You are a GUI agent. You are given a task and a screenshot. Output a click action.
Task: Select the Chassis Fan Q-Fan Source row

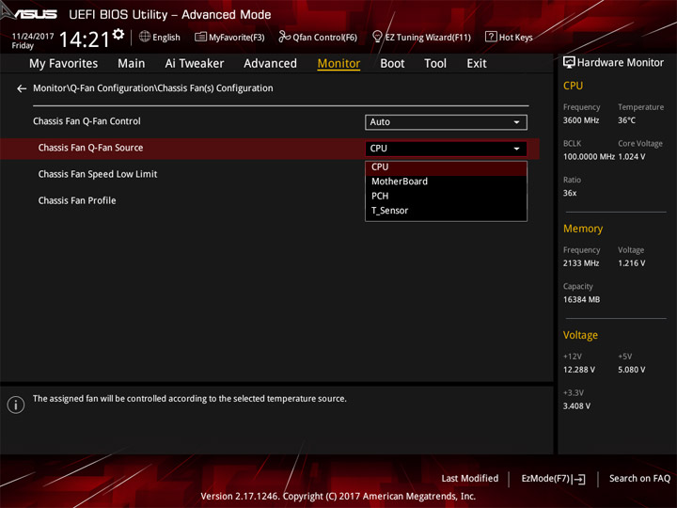(270, 149)
